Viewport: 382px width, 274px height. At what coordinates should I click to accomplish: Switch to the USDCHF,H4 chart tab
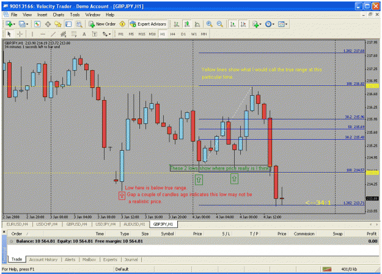click(47, 224)
